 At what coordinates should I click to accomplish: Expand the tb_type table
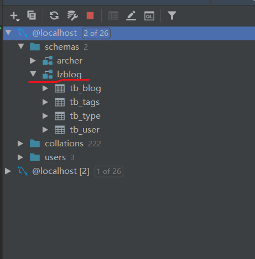pos(45,116)
